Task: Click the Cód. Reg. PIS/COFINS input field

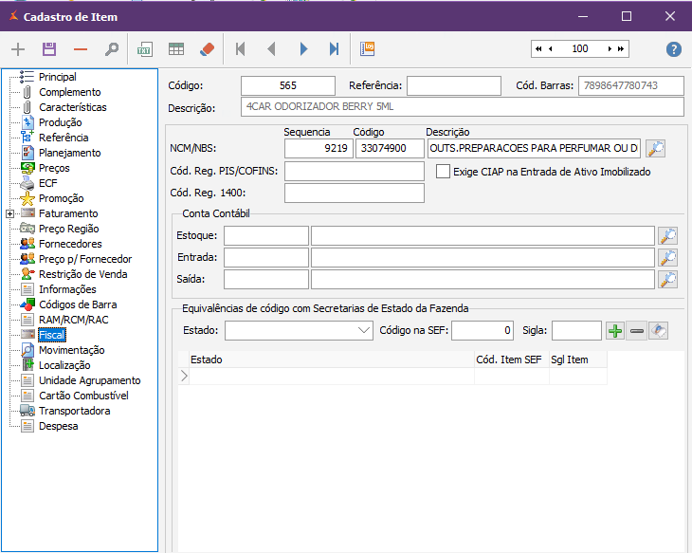Action: coord(354,171)
